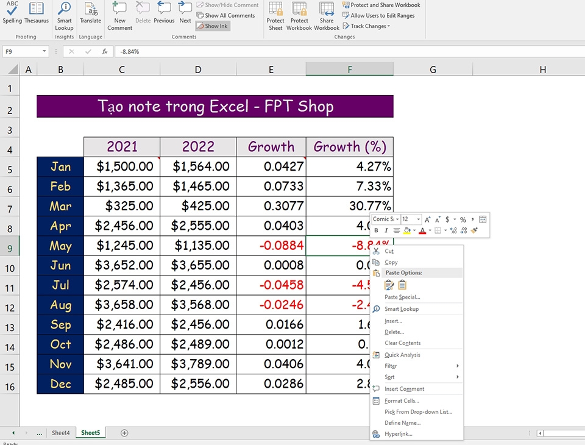The width and height of the screenshot is (585, 445).
Task: Open the Font Color dropdown arrow
Action: click(x=430, y=230)
